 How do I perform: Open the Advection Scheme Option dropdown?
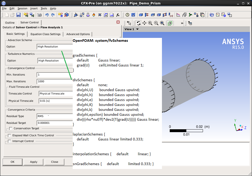[55, 47]
